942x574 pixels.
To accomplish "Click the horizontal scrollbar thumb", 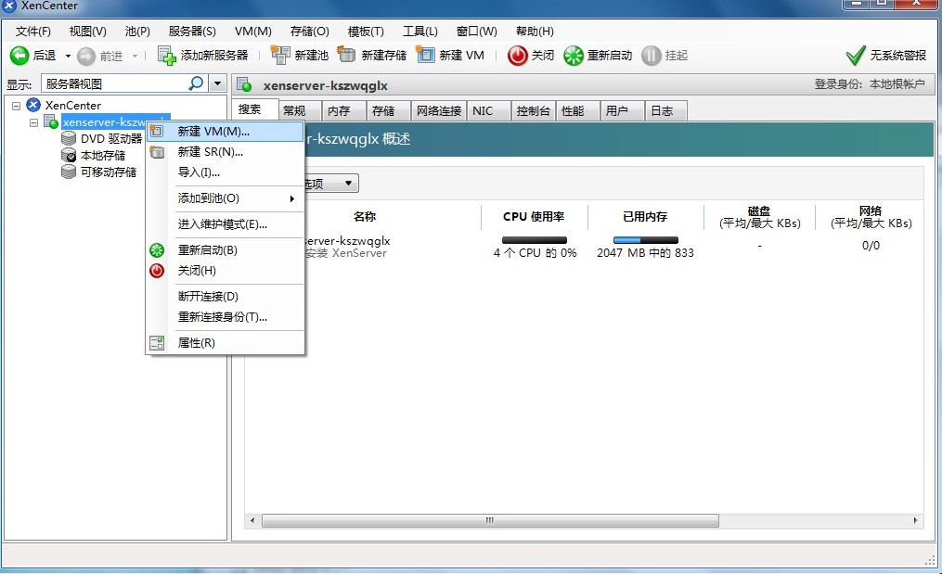I will pos(490,520).
